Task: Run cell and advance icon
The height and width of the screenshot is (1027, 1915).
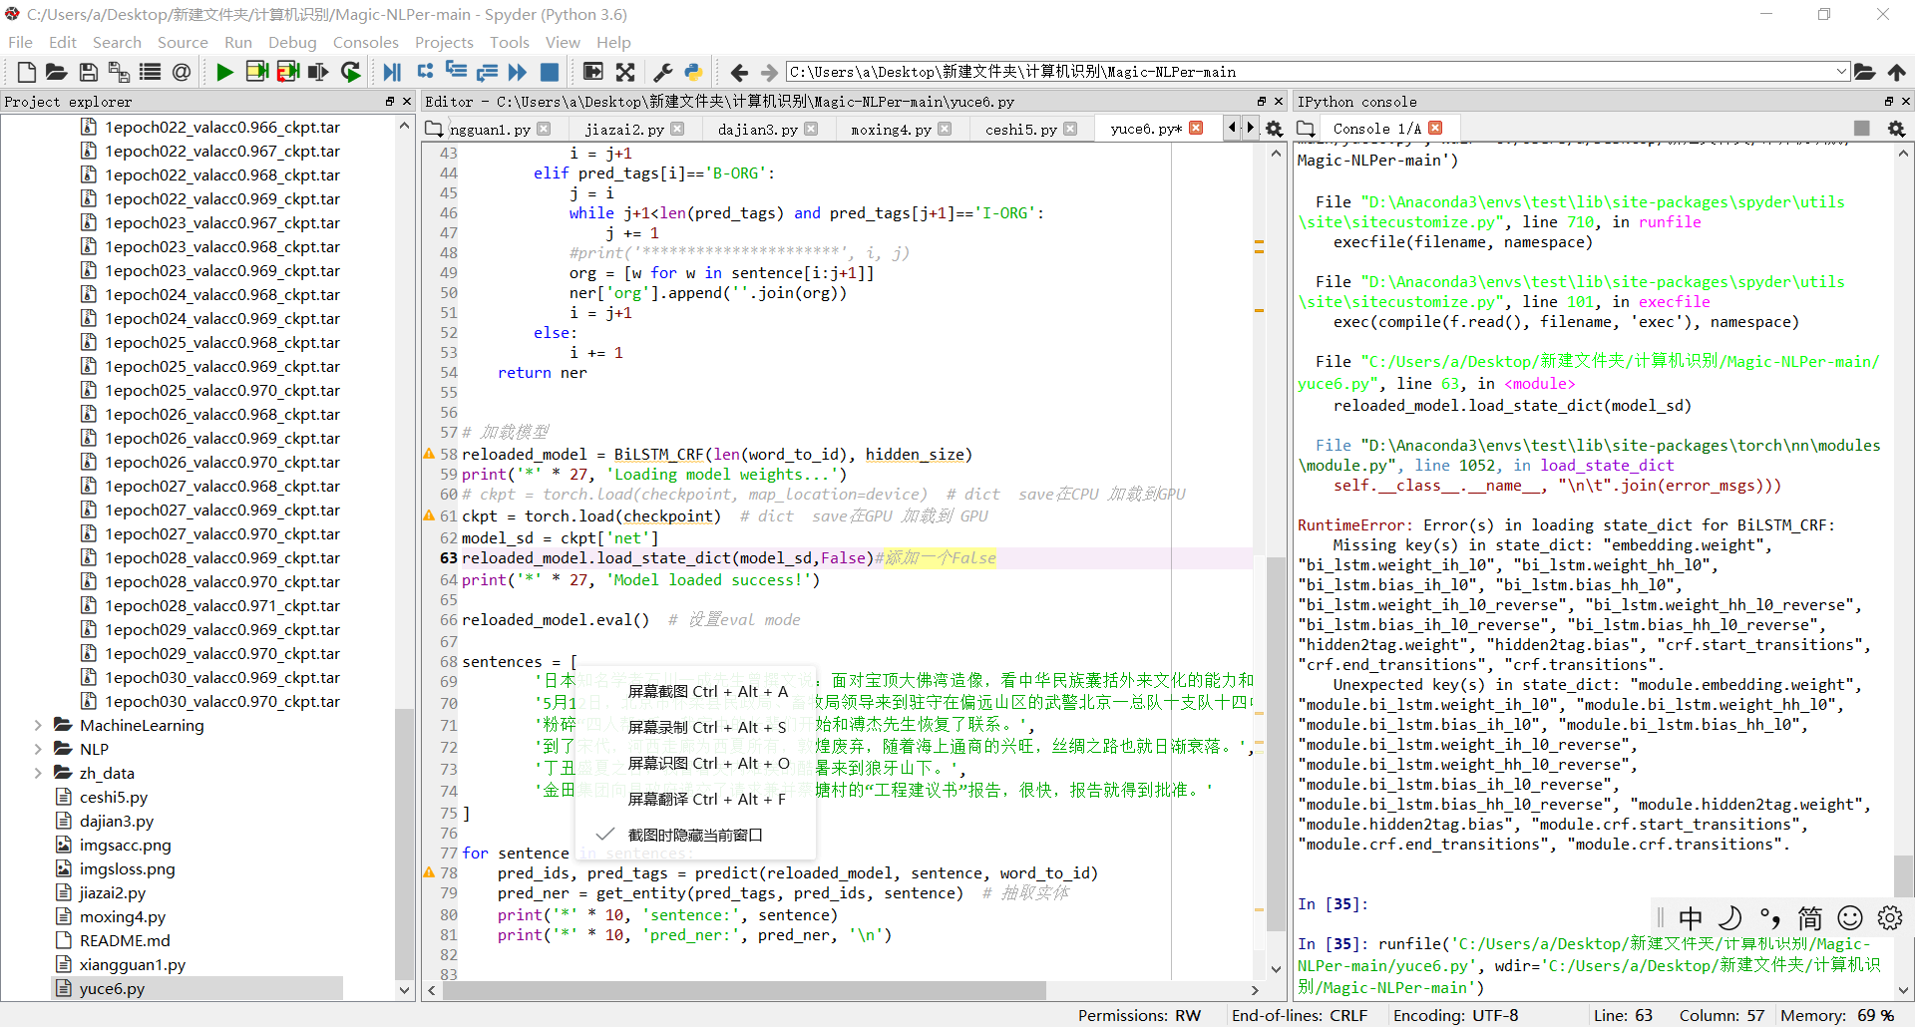Action: [288, 72]
